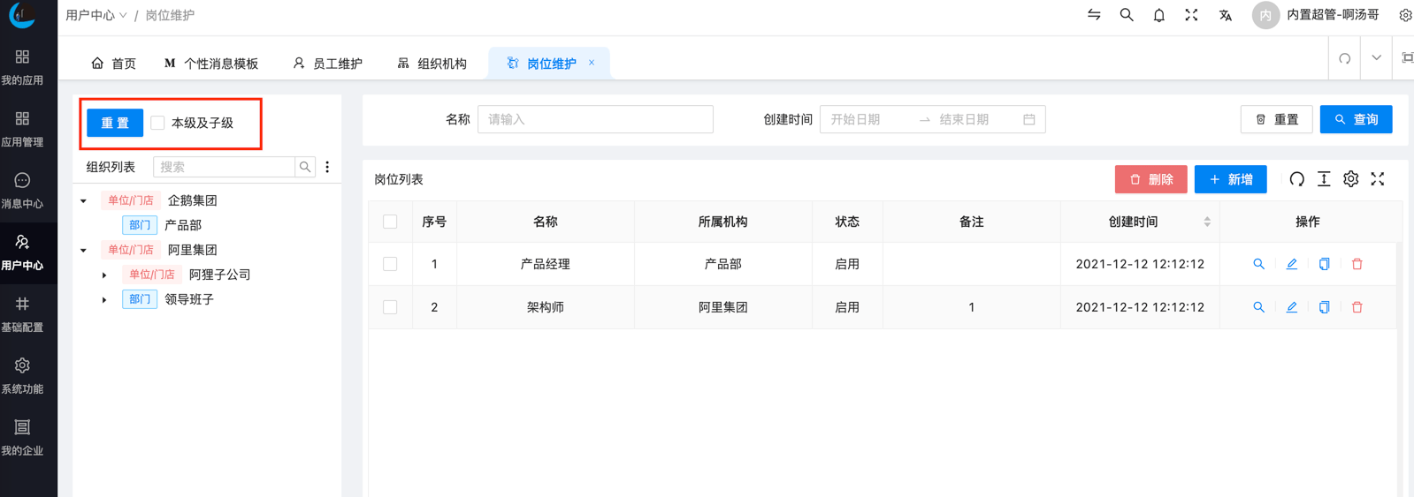Click the notification bell icon
Image resolution: width=1414 pixels, height=497 pixels.
point(1158,15)
